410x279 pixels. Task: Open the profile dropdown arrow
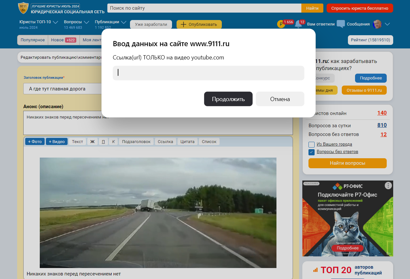[387, 24]
